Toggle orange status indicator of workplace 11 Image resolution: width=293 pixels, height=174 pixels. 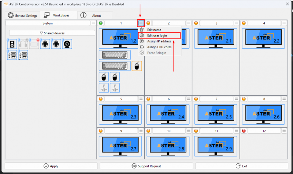coord(196,131)
